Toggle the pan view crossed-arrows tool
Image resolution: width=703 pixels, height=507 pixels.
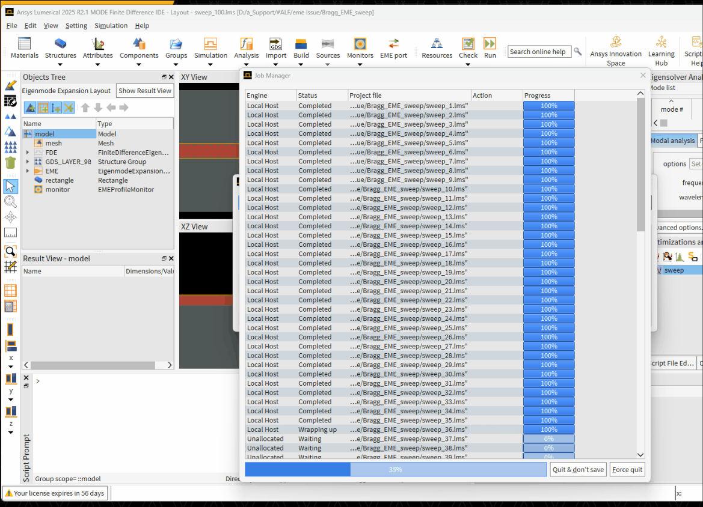click(10, 217)
